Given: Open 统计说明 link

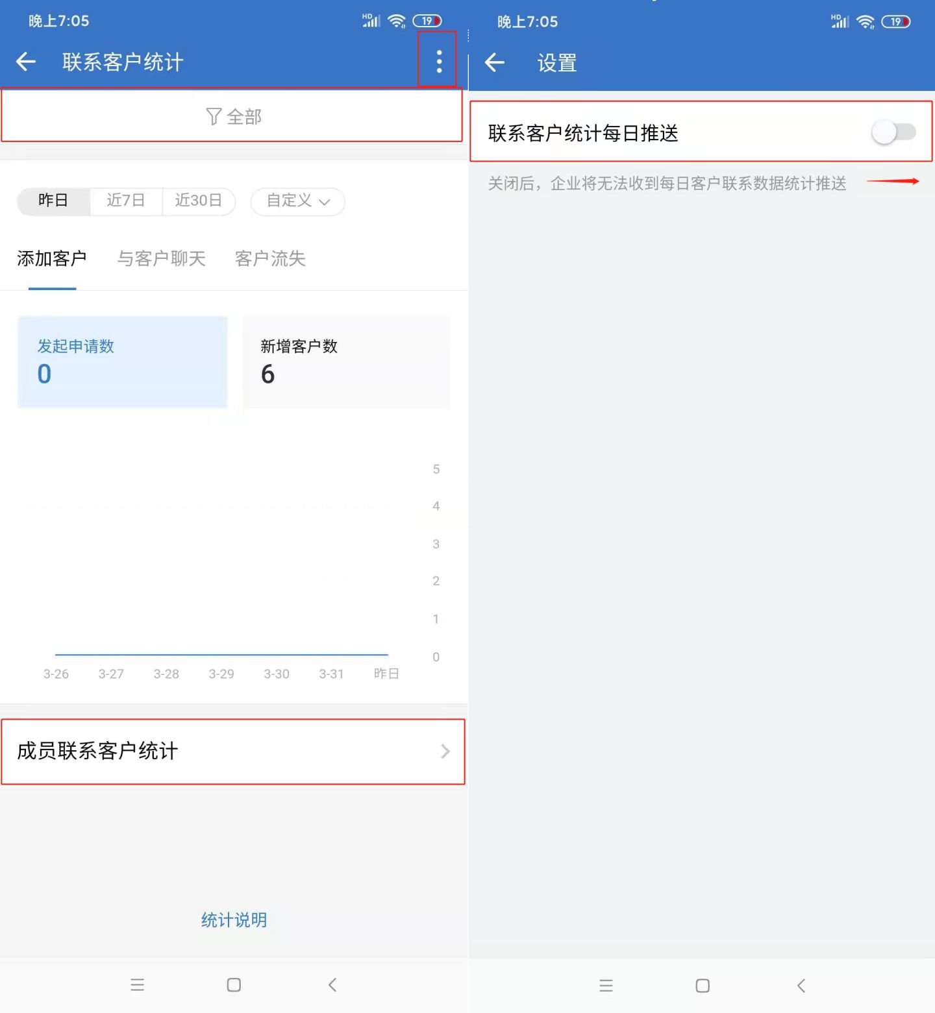Looking at the screenshot, I should [234, 920].
